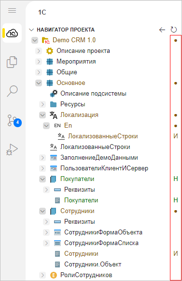The image size is (182, 281).
Task: Collapse the En language node
Action: tap(46, 126)
